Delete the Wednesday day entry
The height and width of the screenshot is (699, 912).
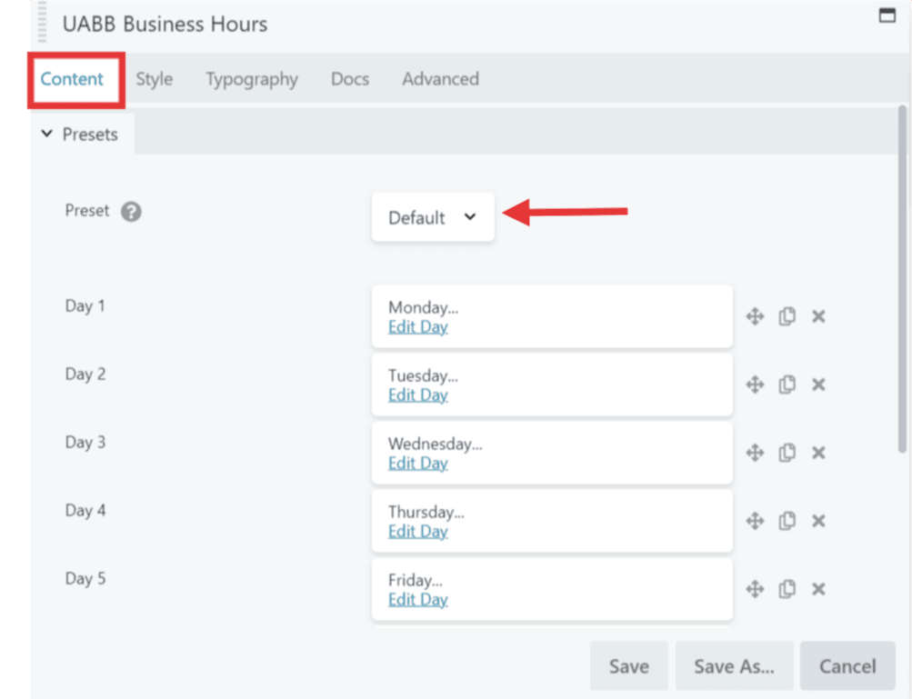pos(818,453)
